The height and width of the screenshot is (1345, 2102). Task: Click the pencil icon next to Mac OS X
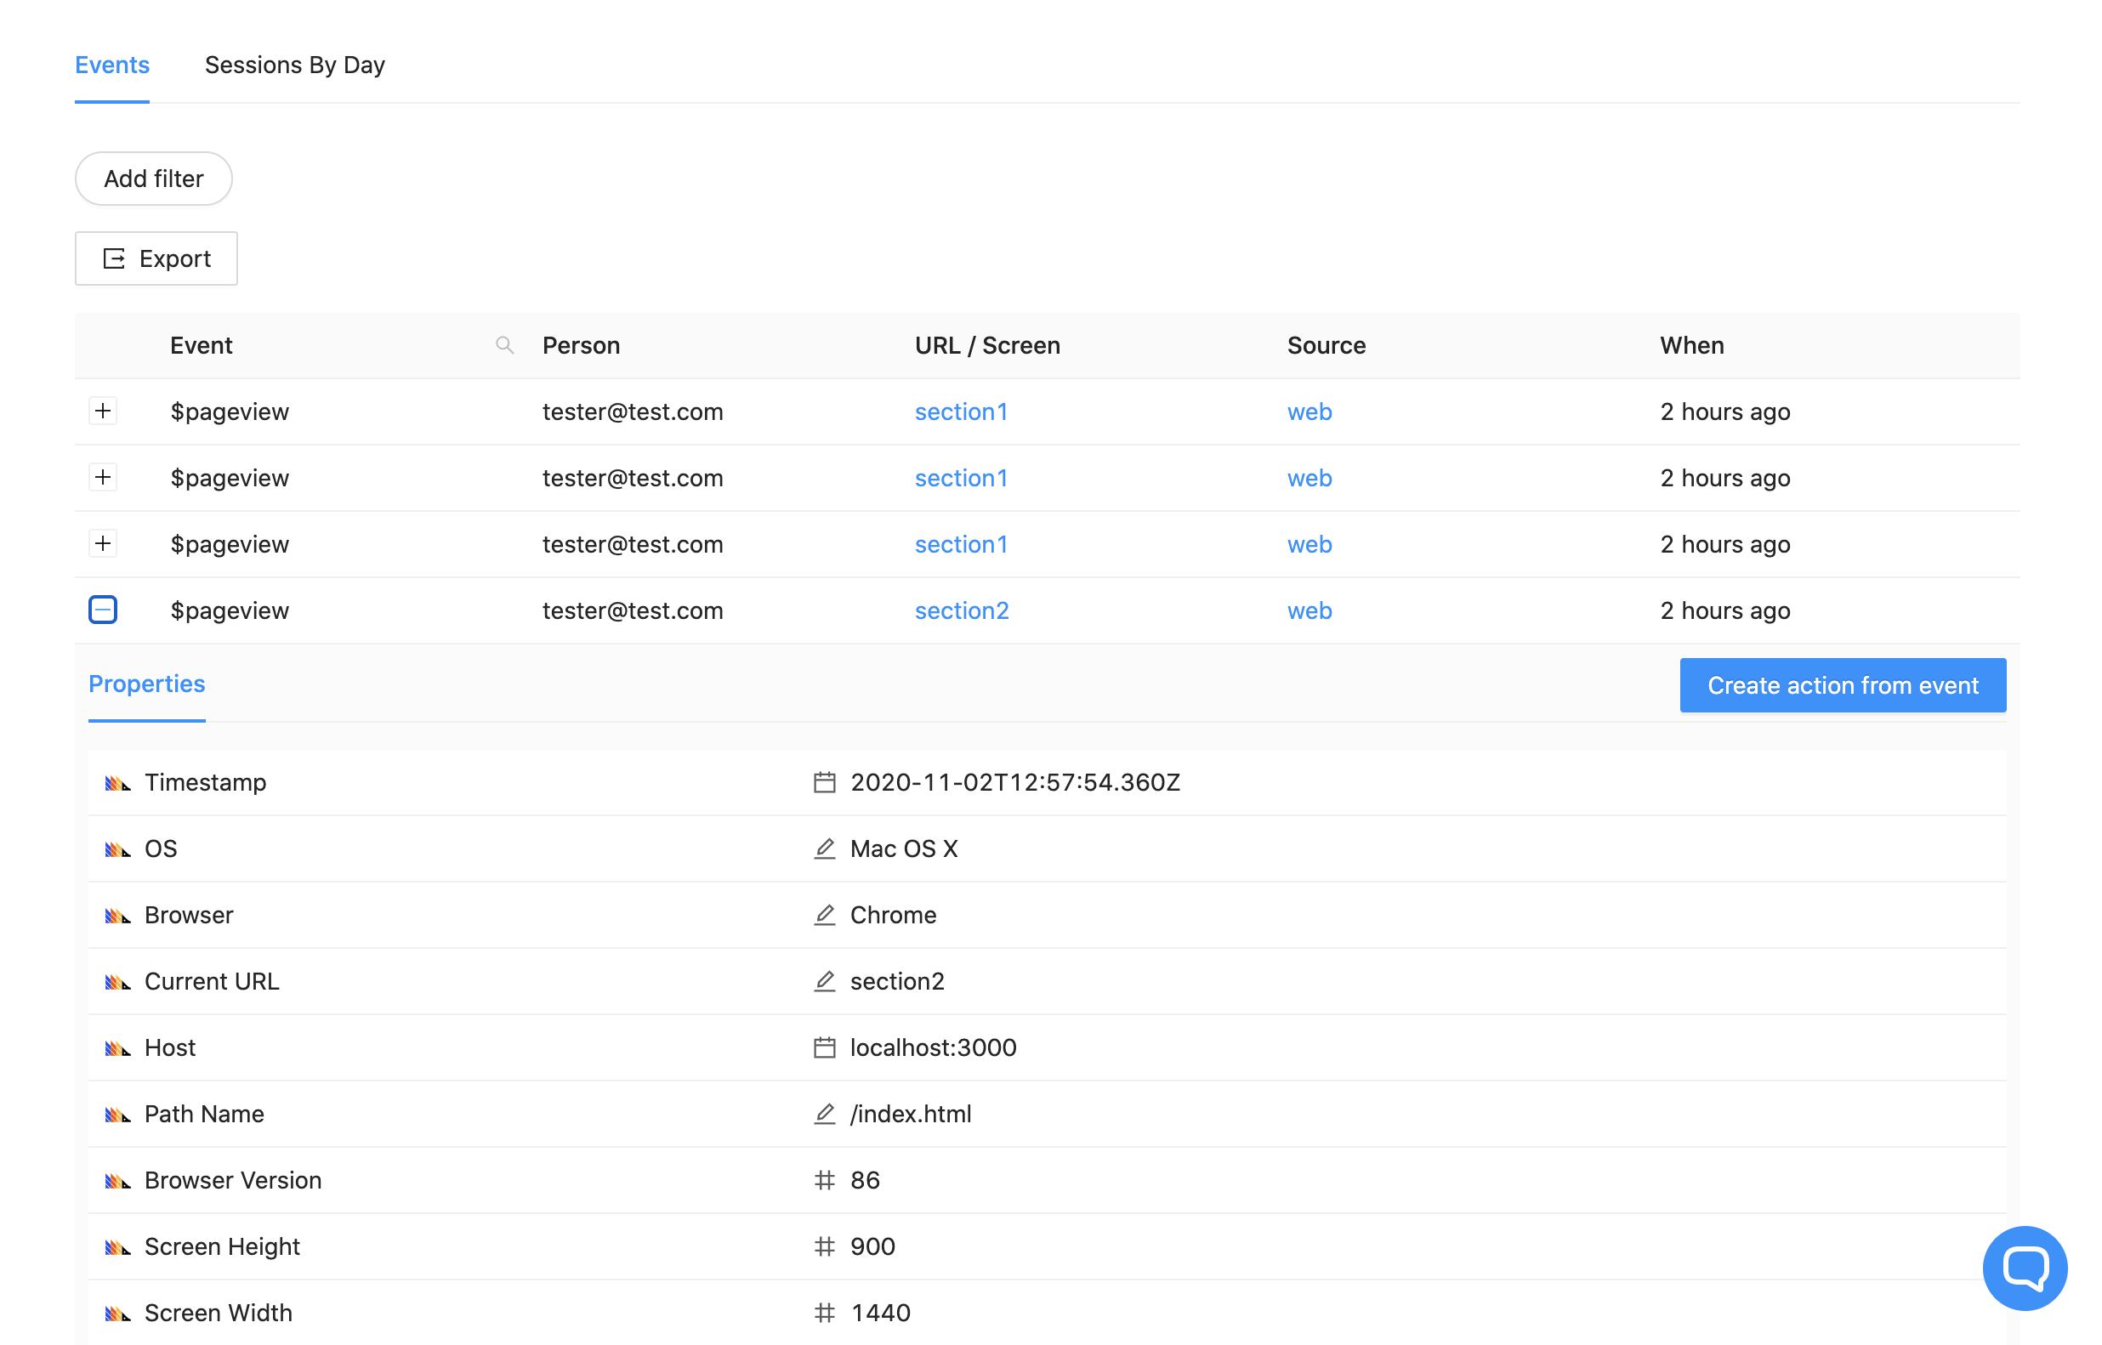(x=824, y=848)
